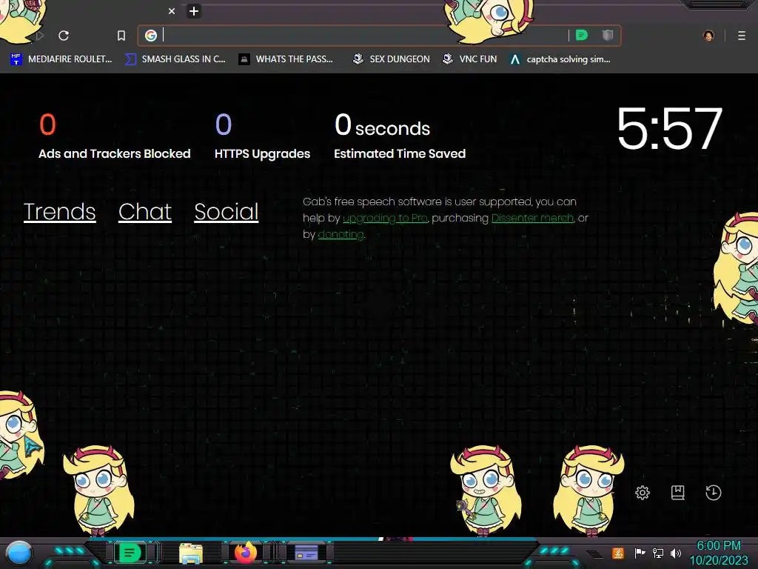Open the Chat link

tap(145, 212)
